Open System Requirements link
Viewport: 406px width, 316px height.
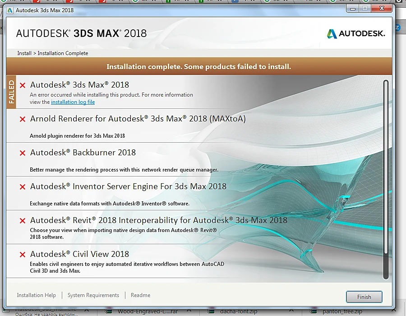click(x=93, y=295)
